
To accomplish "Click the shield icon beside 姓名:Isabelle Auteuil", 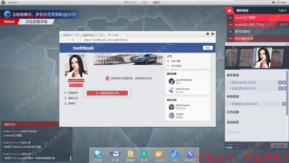I will coord(280,83).
